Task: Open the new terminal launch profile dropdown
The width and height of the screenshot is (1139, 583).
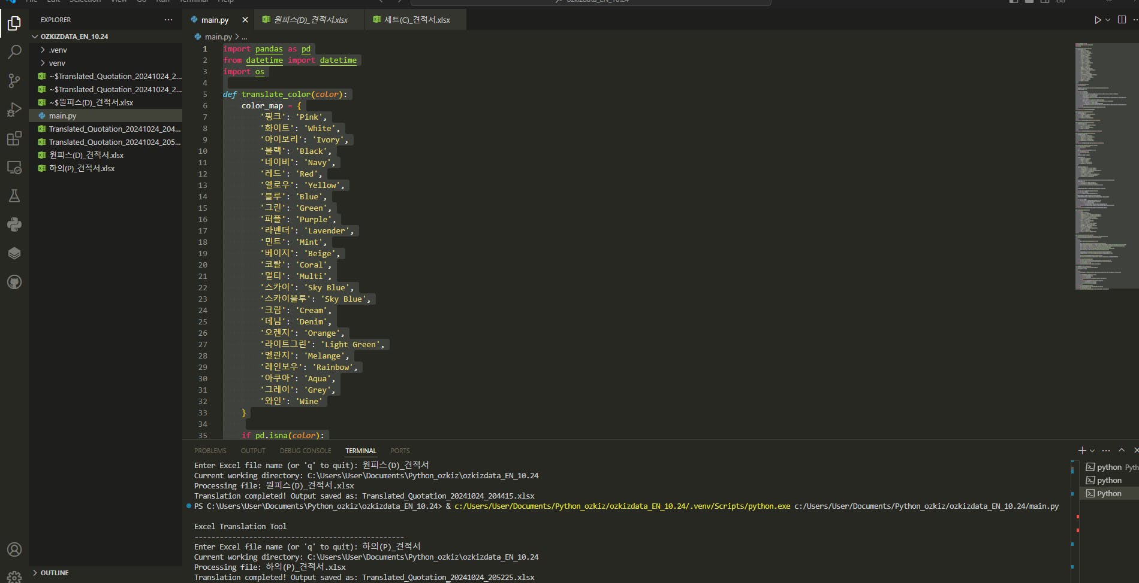Action: [x=1092, y=451]
